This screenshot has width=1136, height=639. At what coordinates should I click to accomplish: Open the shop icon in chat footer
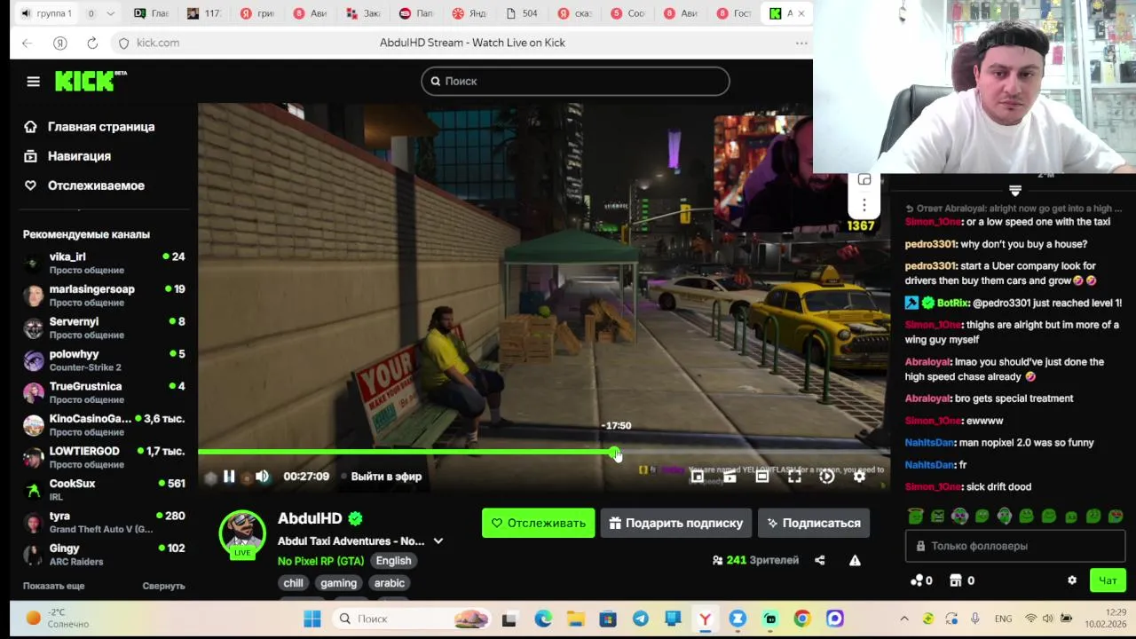tap(956, 580)
